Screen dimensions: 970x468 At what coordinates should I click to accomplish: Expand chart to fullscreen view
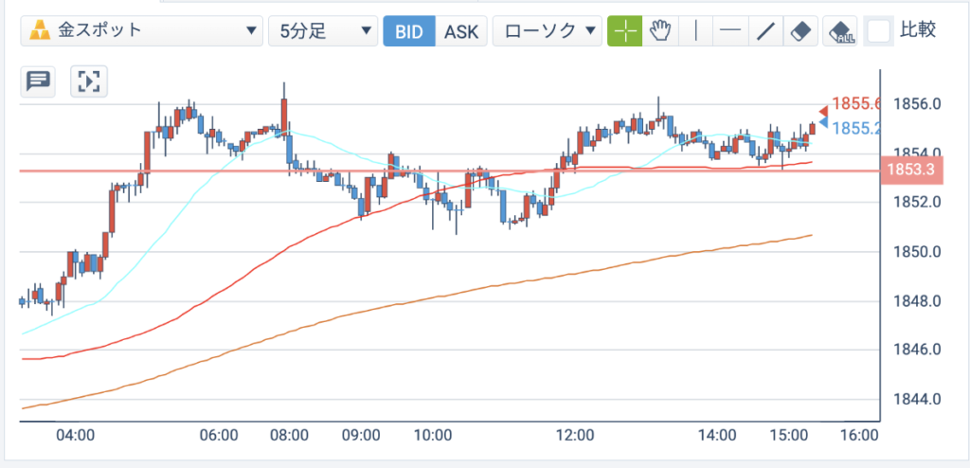(89, 81)
